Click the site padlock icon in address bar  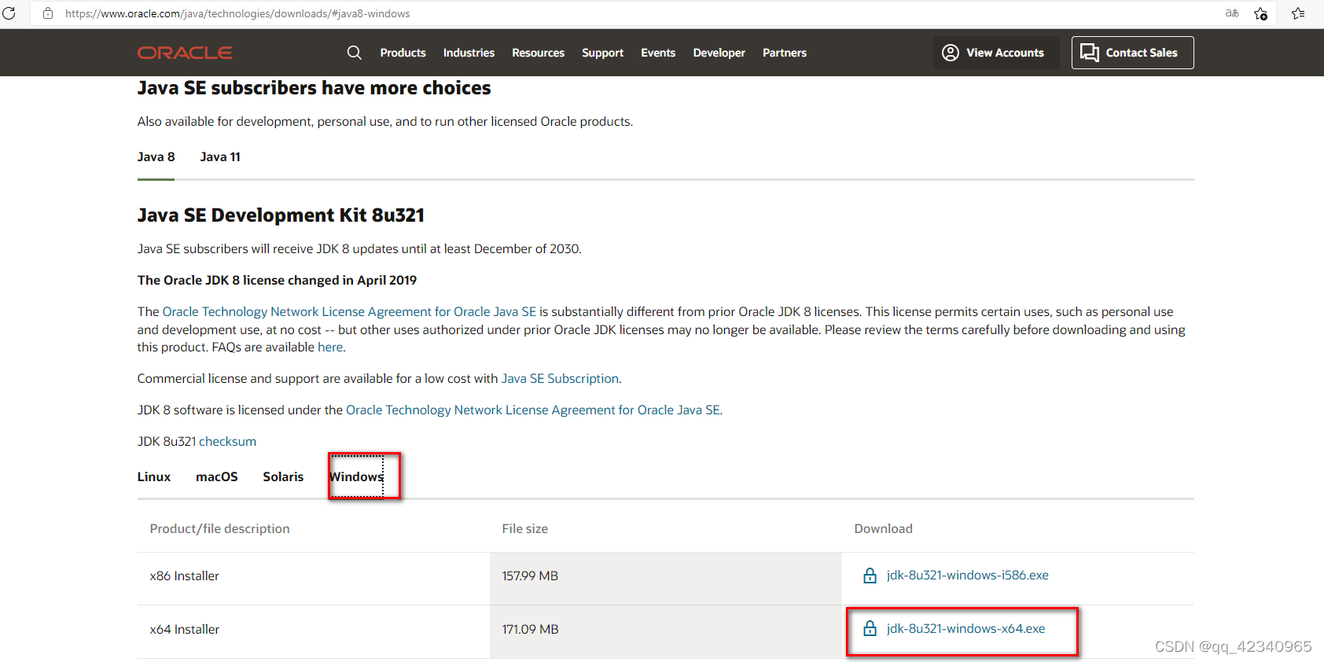48,13
